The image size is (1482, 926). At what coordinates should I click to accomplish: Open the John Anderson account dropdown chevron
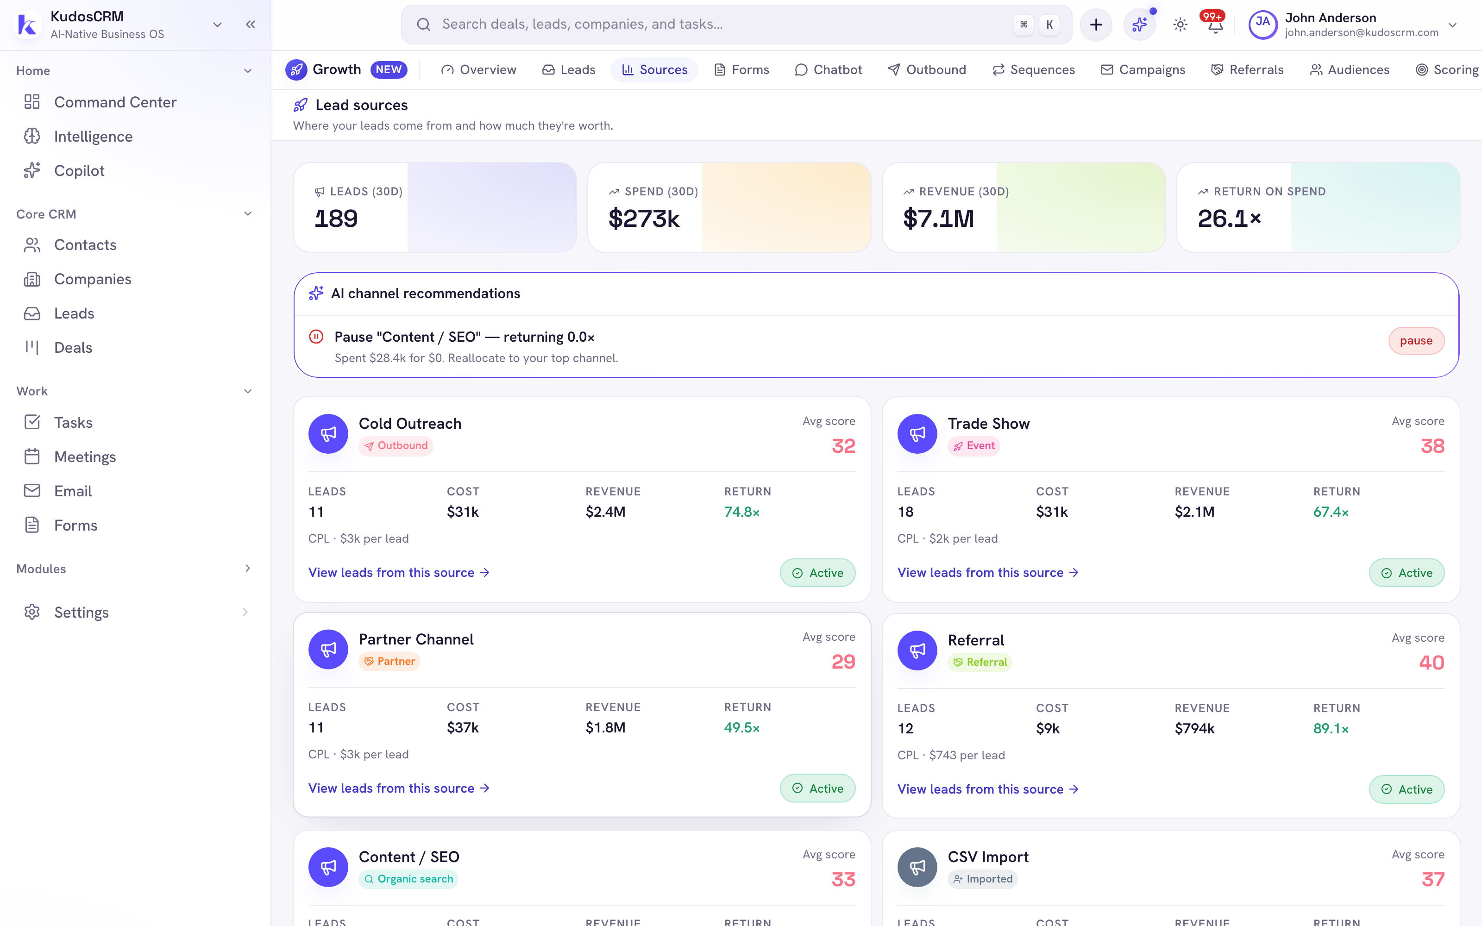[x=1453, y=25]
